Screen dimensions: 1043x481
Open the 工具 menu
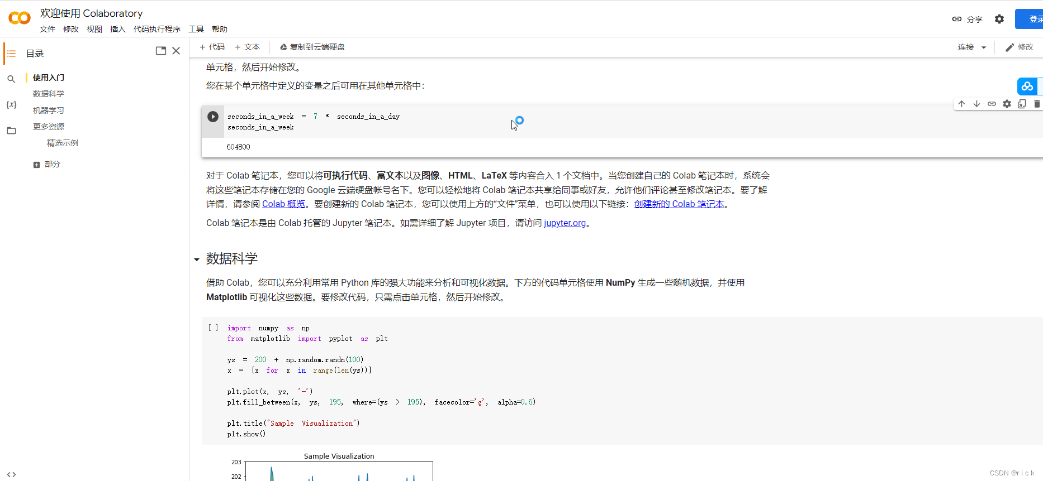pos(196,29)
